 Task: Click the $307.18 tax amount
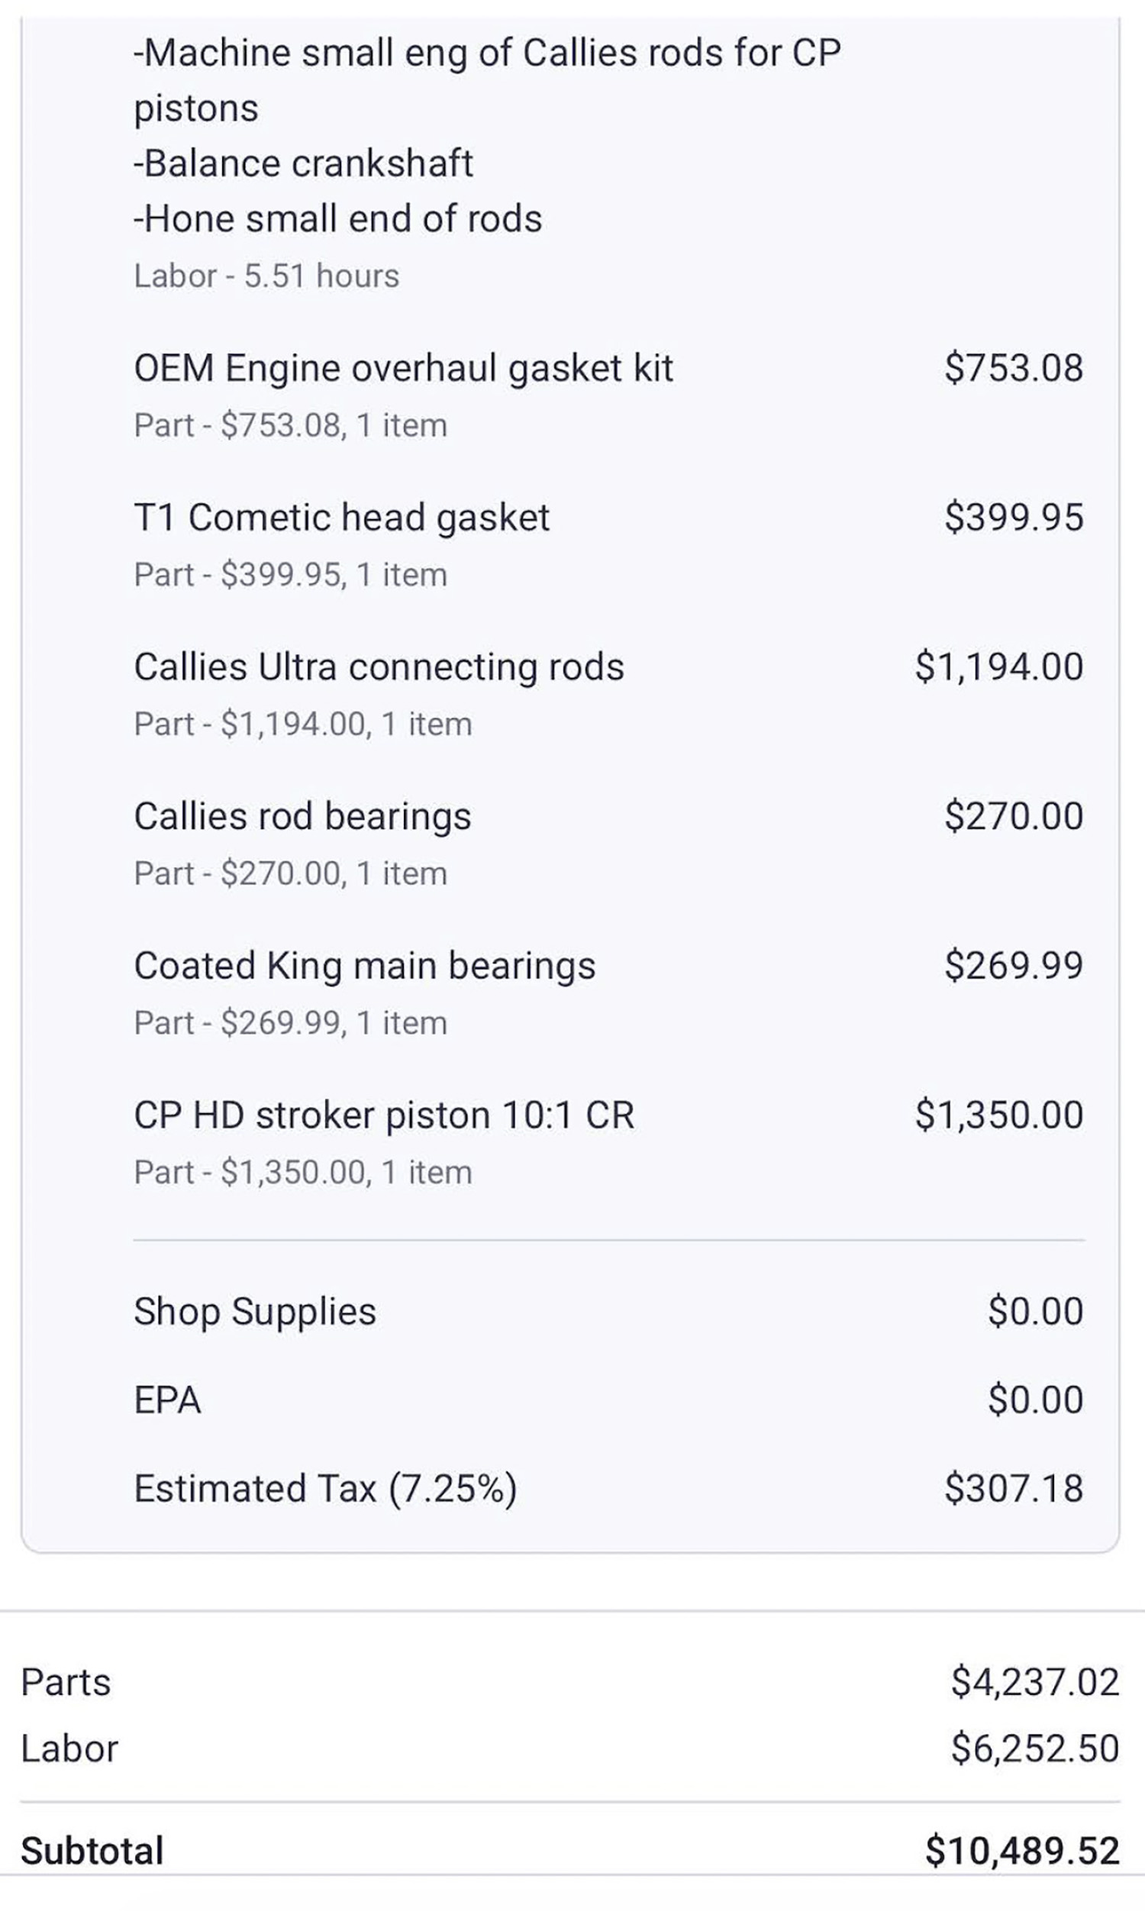point(1013,1488)
